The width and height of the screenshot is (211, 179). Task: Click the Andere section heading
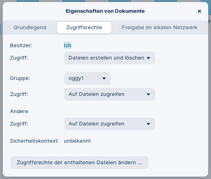pos(19,111)
